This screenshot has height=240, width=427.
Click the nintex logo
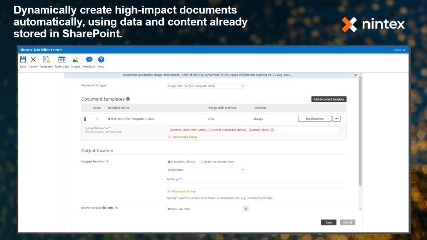[x=373, y=24]
